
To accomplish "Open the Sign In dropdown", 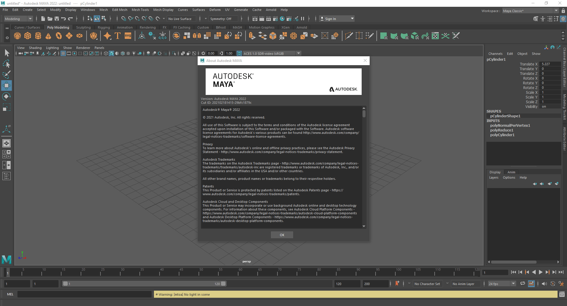I will pos(337,19).
